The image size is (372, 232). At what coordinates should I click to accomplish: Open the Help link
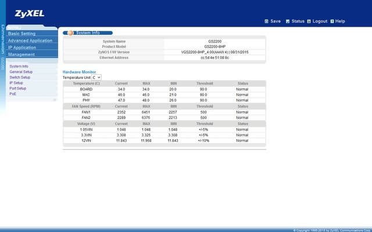340,21
